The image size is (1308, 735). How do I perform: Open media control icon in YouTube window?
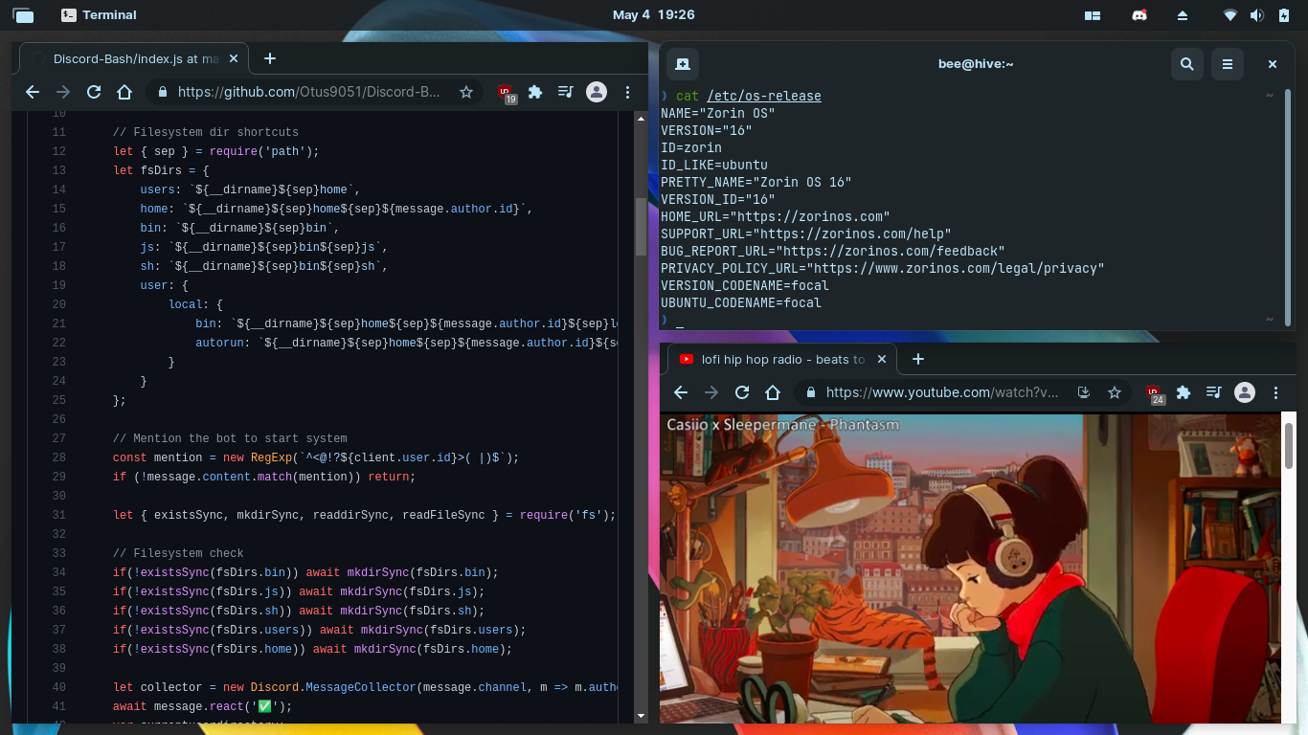click(1214, 392)
